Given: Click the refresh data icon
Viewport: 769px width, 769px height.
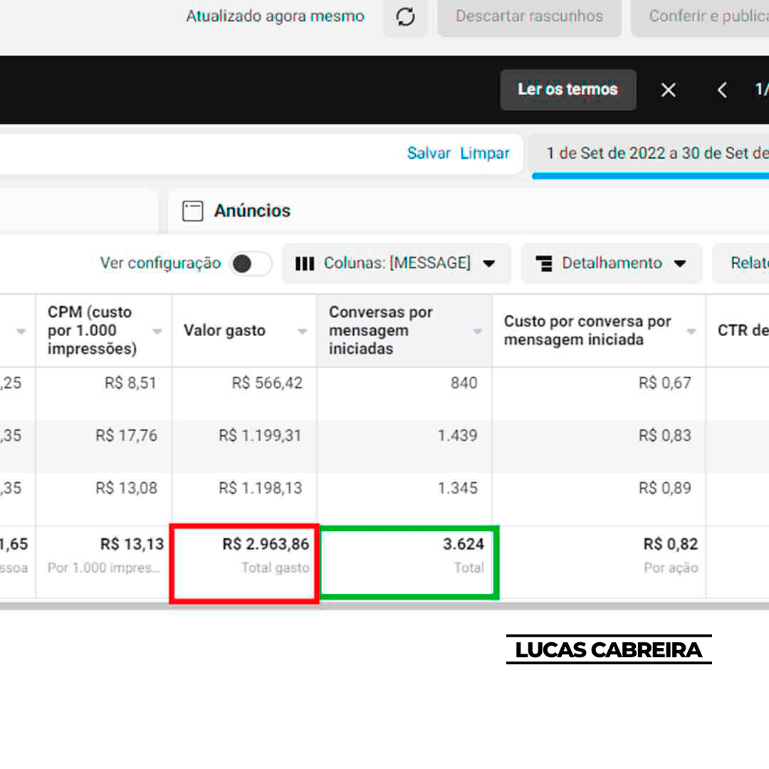Looking at the screenshot, I should (x=405, y=17).
